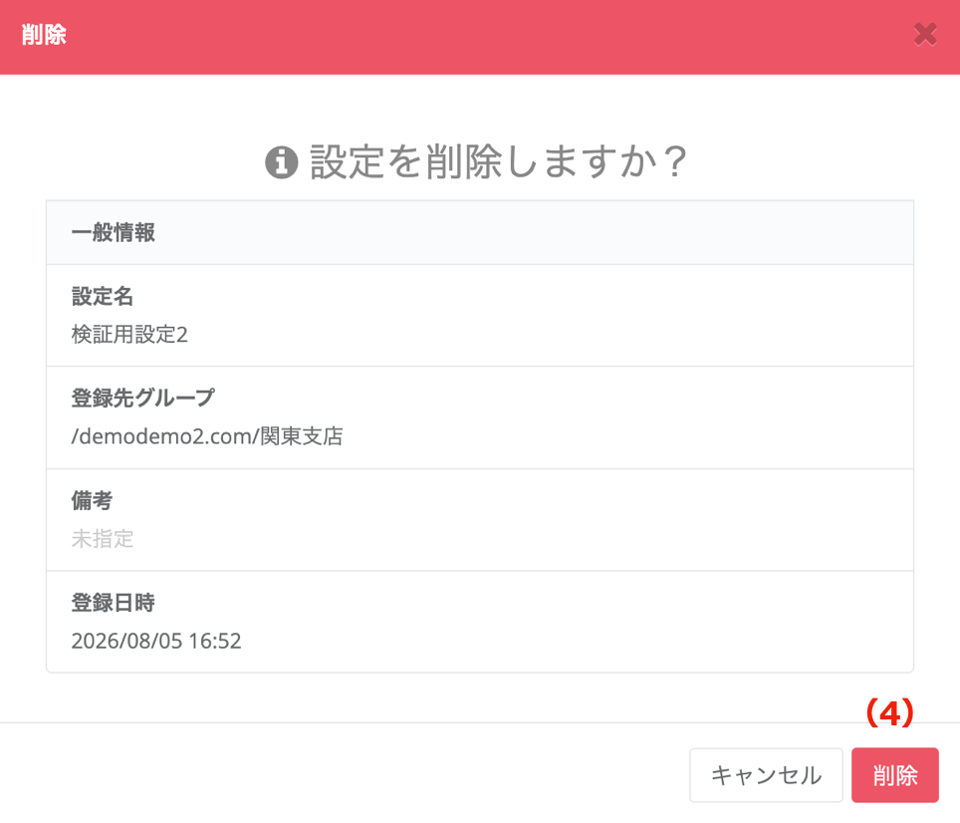Click the 設定を削除しますか？ heading text

(x=498, y=162)
